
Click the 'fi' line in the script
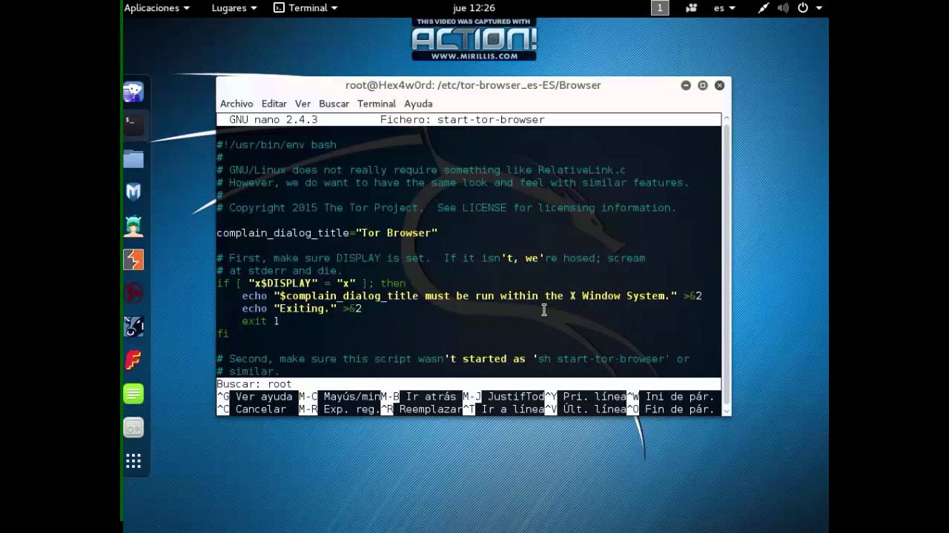click(x=222, y=334)
